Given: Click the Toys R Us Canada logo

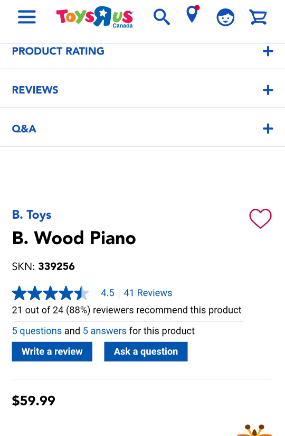Looking at the screenshot, I should click(x=94, y=17).
